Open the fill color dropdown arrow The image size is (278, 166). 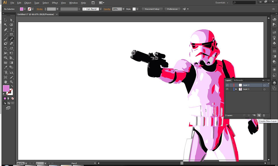(x=25, y=9)
